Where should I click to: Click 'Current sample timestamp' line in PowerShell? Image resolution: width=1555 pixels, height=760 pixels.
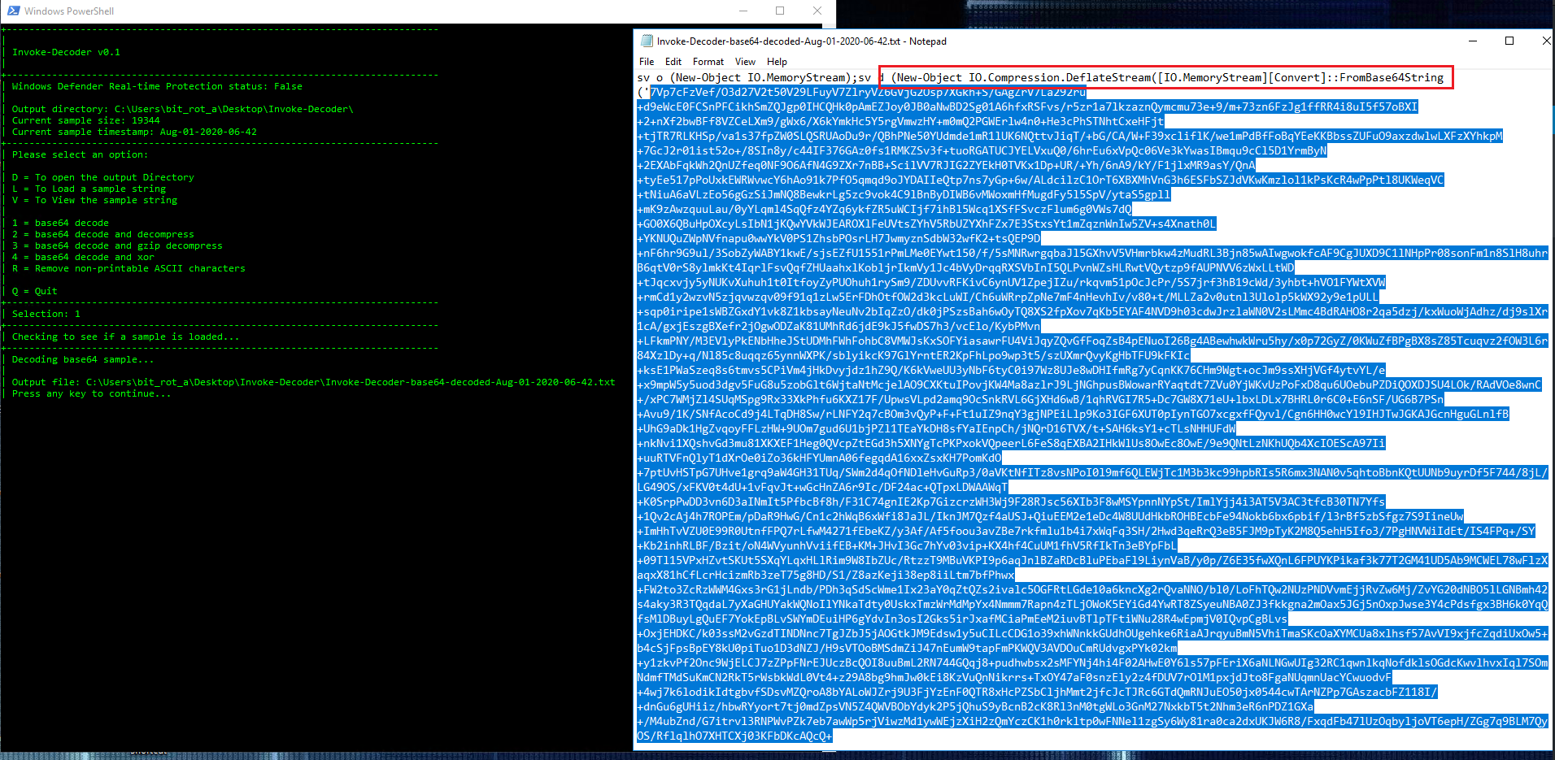pos(134,132)
